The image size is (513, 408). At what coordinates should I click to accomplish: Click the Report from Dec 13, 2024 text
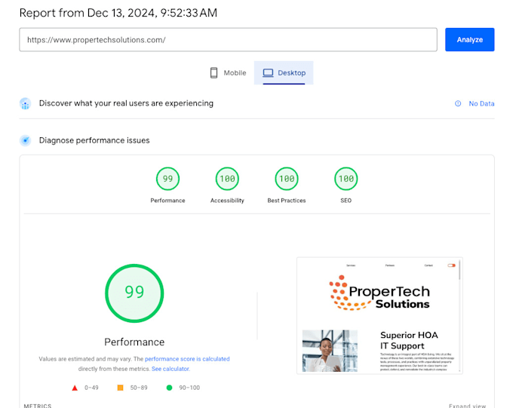click(118, 13)
